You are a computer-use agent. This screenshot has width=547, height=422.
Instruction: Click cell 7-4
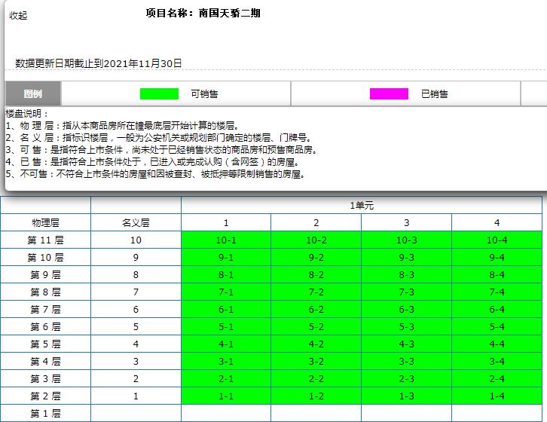coord(497,292)
